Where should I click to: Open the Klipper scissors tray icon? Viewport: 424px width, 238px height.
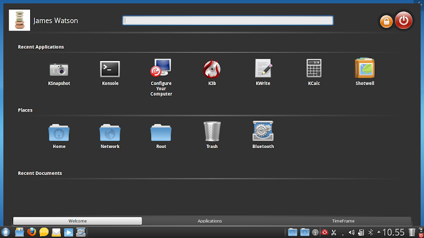click(x=334, y=232)
